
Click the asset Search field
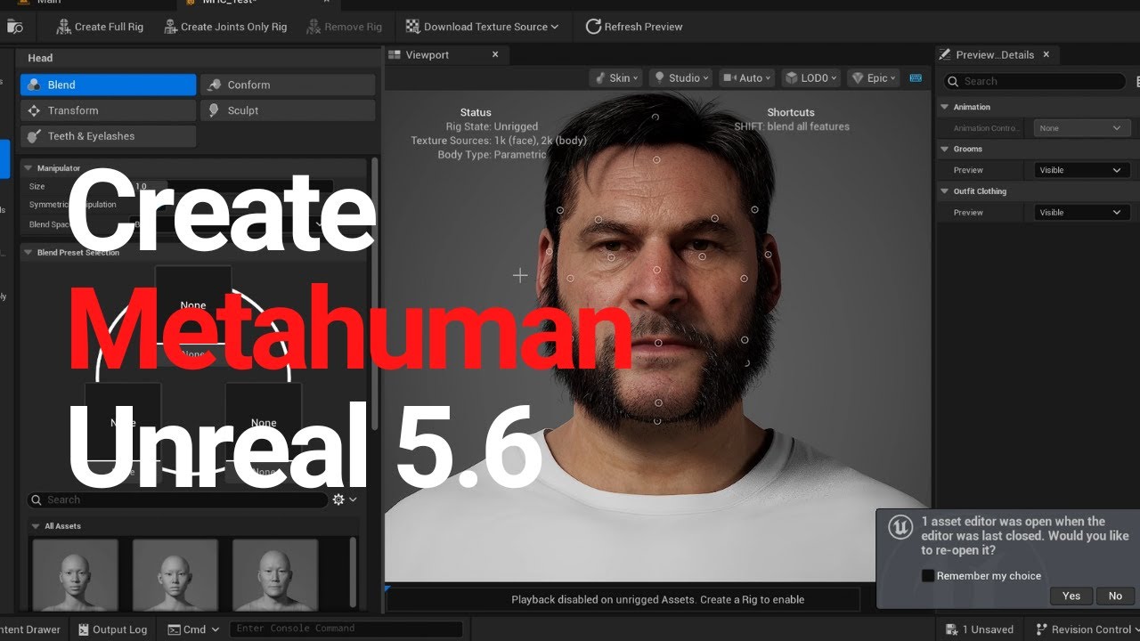178,500
